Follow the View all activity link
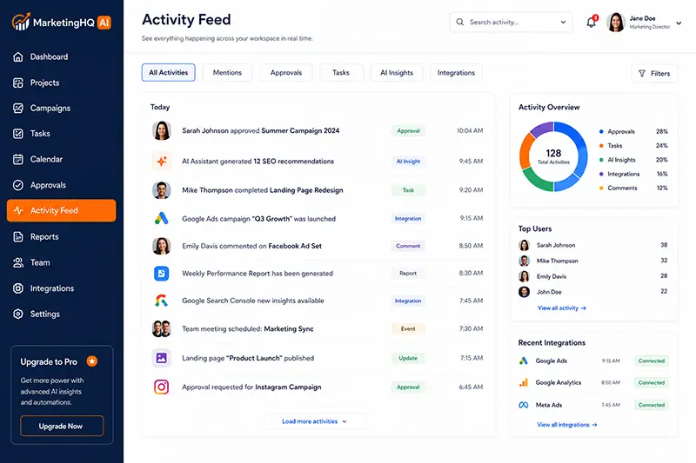Image resolution: width=696 pixels, height=463 pixels. (562, 308)
